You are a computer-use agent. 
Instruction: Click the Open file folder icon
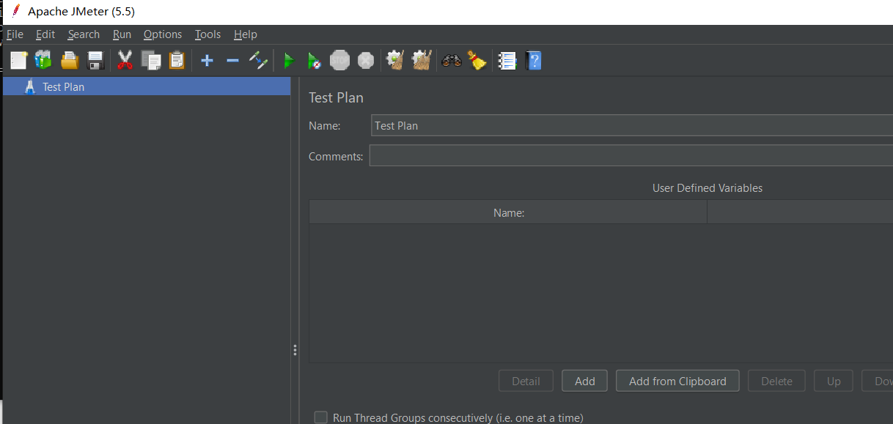70,60
